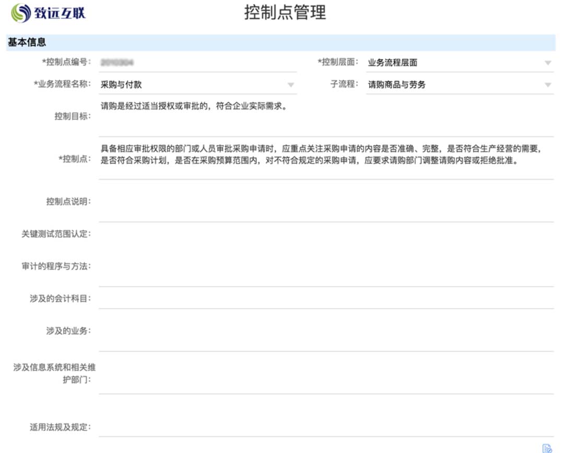Image resolution: width=564 pixels, height=453 pixels.
Task: Click the *控制点编号 label
Action: pos(66,62)
